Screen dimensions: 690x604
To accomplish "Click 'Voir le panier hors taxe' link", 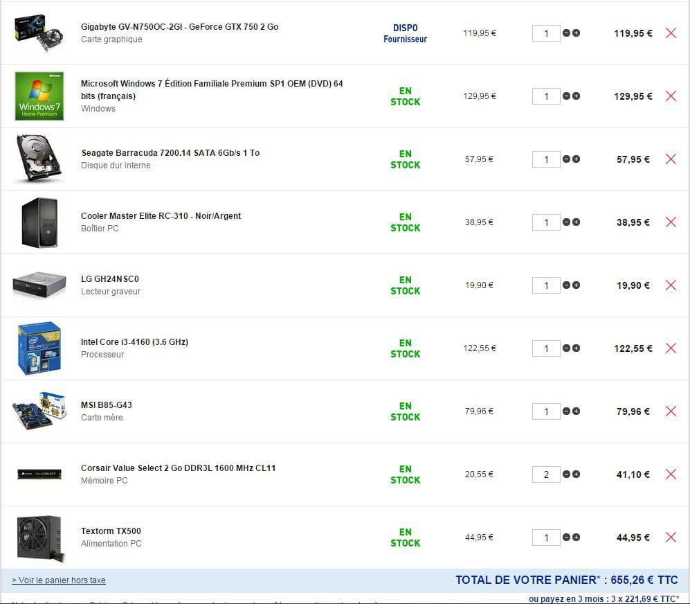I will 59,580.
